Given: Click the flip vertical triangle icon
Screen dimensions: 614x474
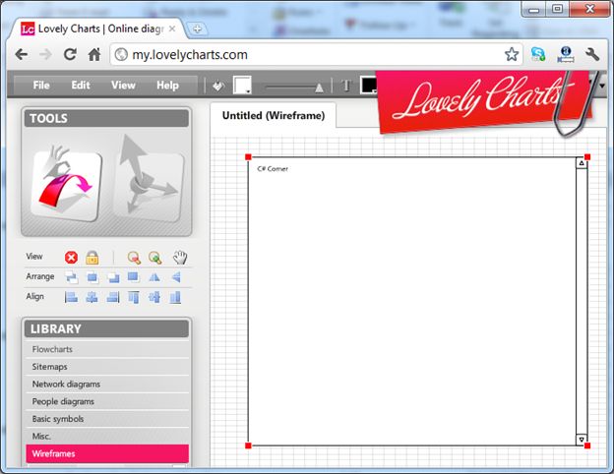Looking at the screenshot, I should tap(176, 277).
